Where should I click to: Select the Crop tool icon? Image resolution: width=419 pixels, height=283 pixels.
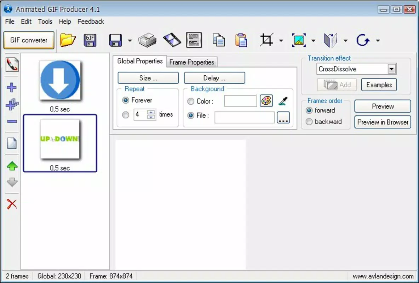pos(267,40)
